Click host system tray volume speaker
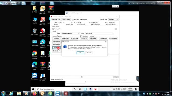Image resolution: width=172 pixels, height=96 pixels. point(159,94)
